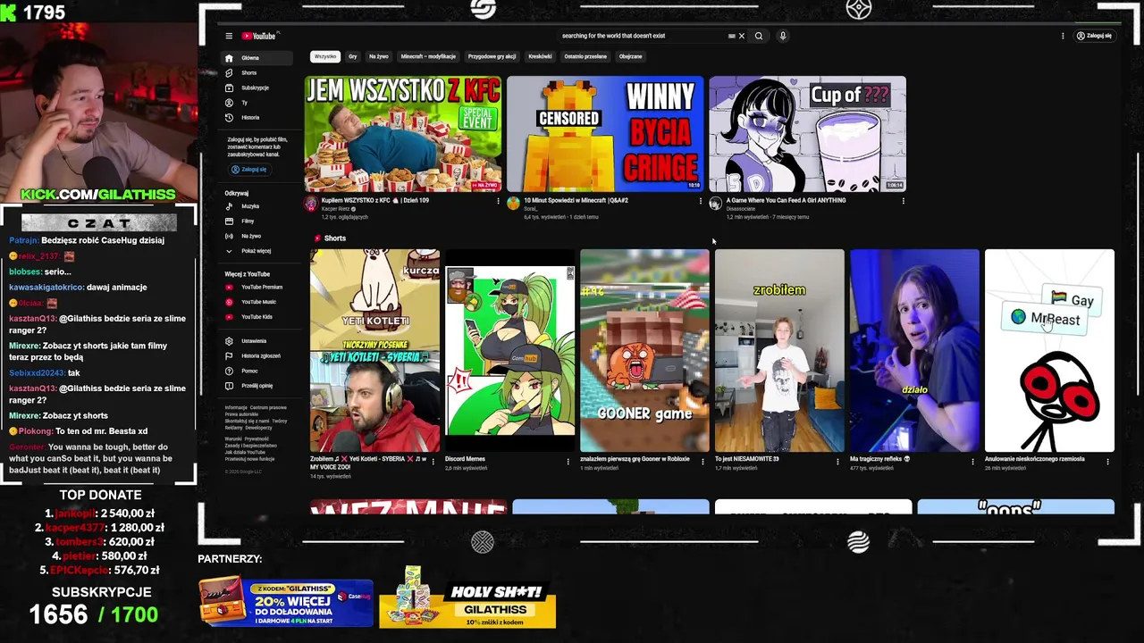Open the GOONER game Roblox short

pos(644,350)
